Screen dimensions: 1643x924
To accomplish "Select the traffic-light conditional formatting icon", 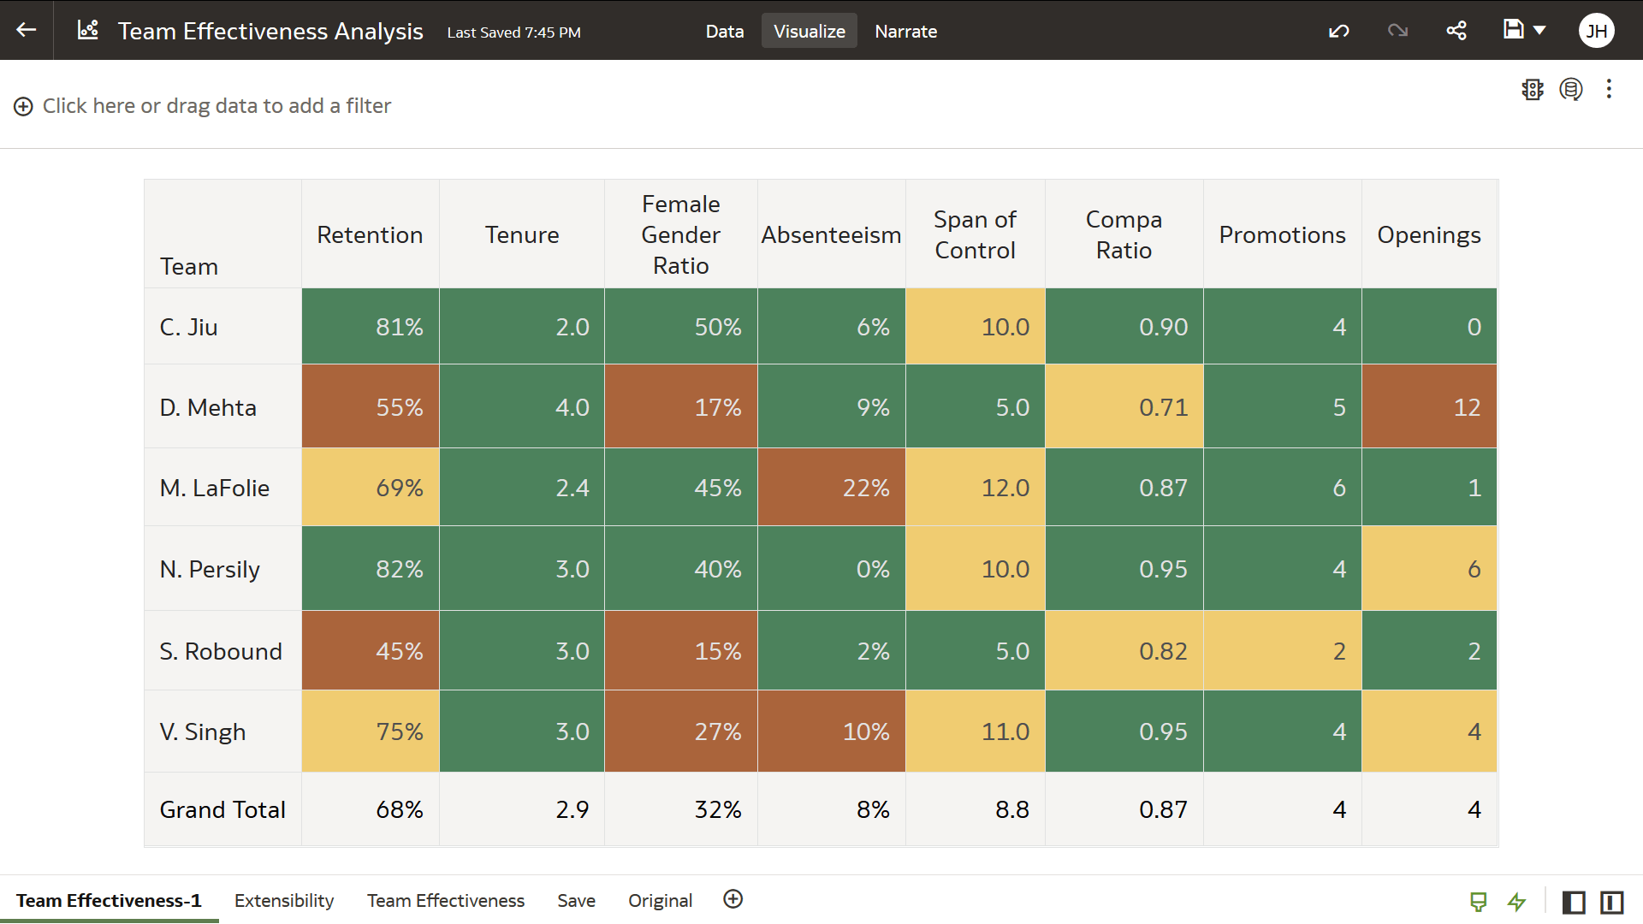I will point(1532,89).
